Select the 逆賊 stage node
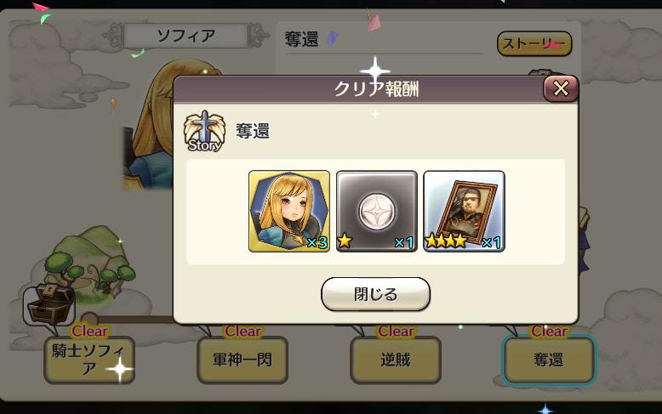The image size is (662, 414). pos(396,360)
